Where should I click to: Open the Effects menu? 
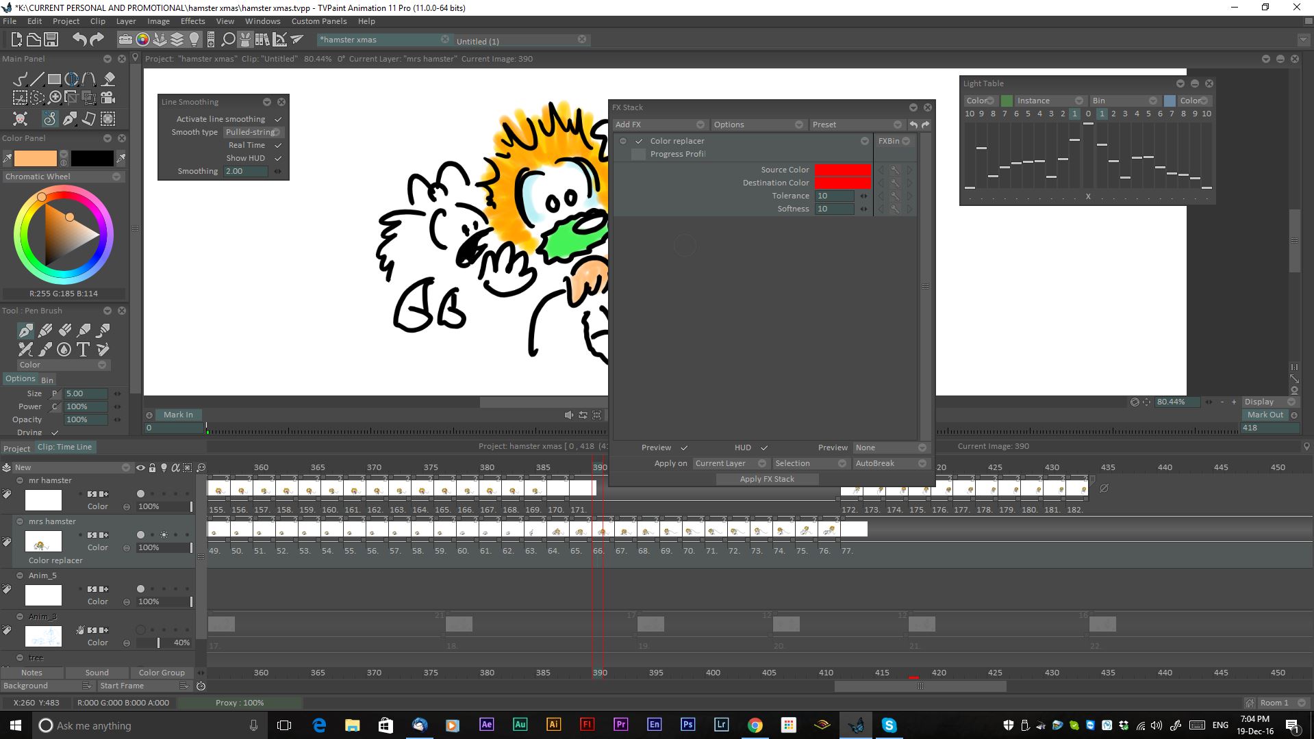[x=192, y=21]
